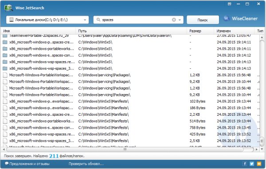266x169 pixels.
Task: Select the date 24.09.2015 19:13:45
Action: 234,128
